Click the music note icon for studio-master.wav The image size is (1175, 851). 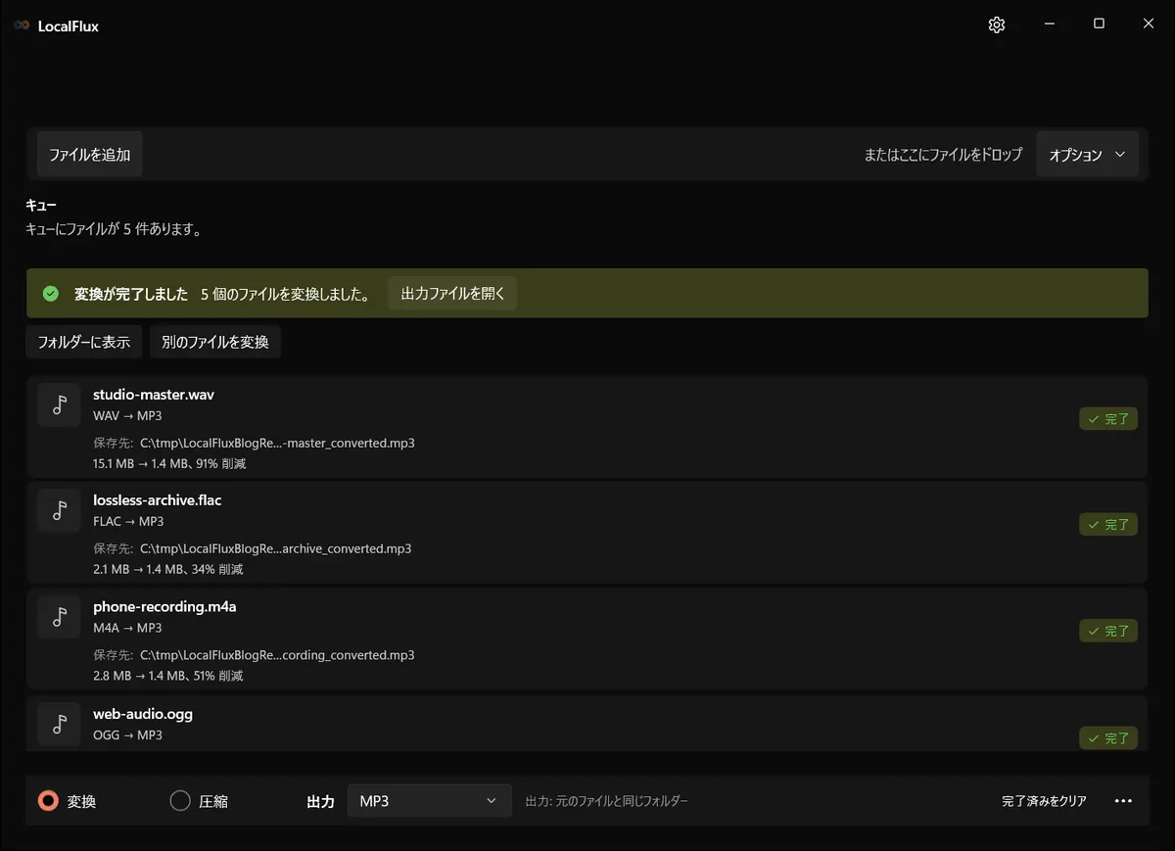[60, 404]
